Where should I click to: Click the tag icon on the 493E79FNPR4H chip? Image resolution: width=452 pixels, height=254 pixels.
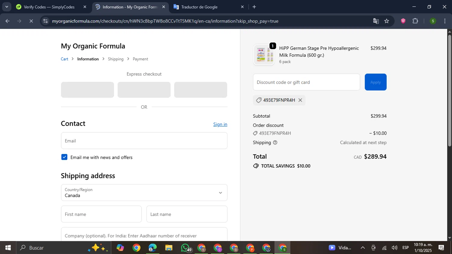point(259,100)
